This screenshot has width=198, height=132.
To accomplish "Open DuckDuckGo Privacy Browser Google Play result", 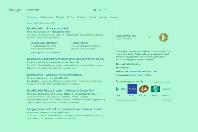I will coord(61,91).
